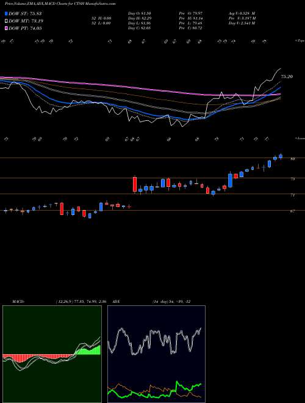305x403 pixels.
Task: Click the MACD panel heading
Action: [18, 302]
